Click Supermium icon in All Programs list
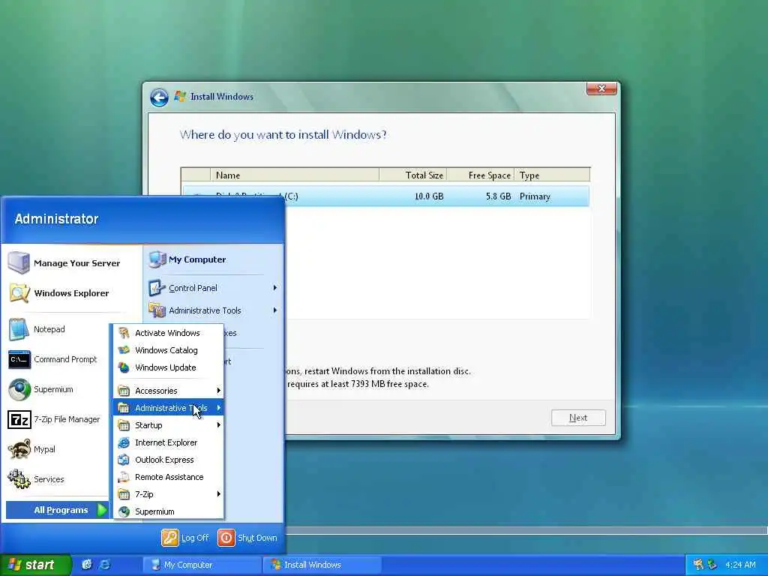The width and height of the screenshot is (768, 576). click(124, 511)
